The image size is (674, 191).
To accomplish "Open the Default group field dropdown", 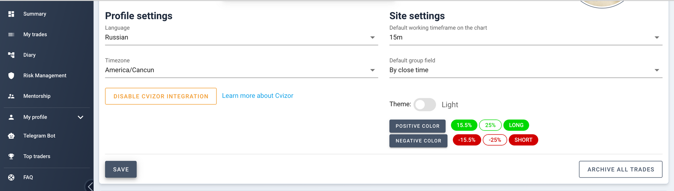I will (x=526, y=70).
